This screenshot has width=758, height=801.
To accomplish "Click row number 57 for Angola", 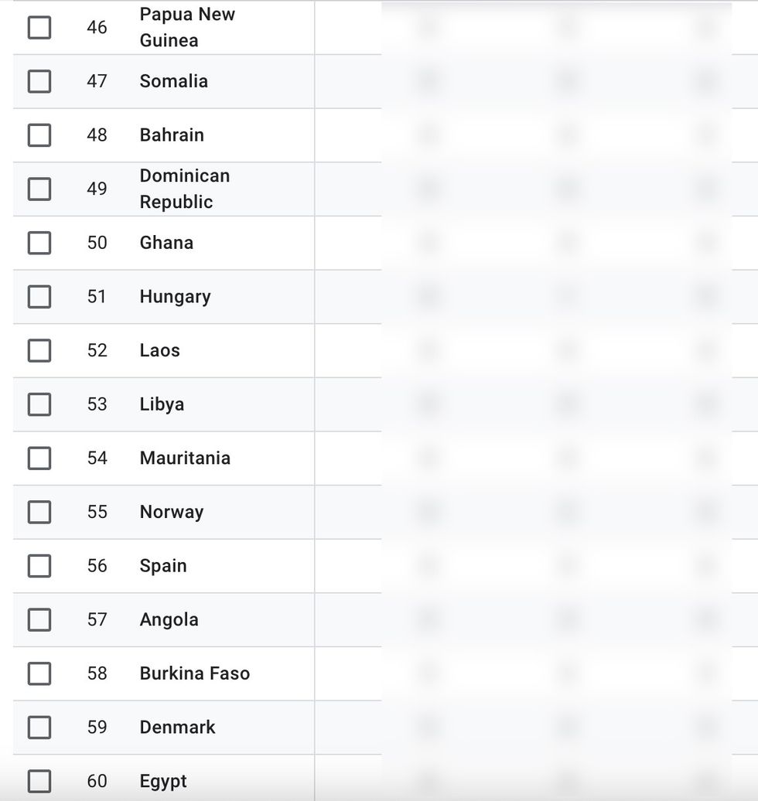I will coord(97,620).
